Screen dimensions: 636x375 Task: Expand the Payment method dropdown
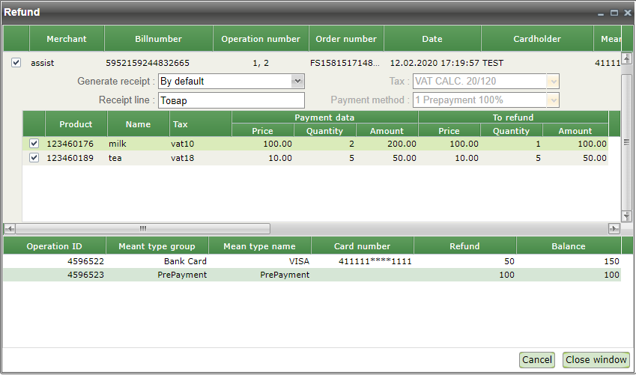pyautogui.click(x=553, y=100)
